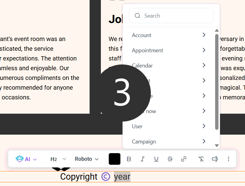Open the User submenu
Image resolution: width=245 pixels, height=186 pixels.
tap(169, 126)
